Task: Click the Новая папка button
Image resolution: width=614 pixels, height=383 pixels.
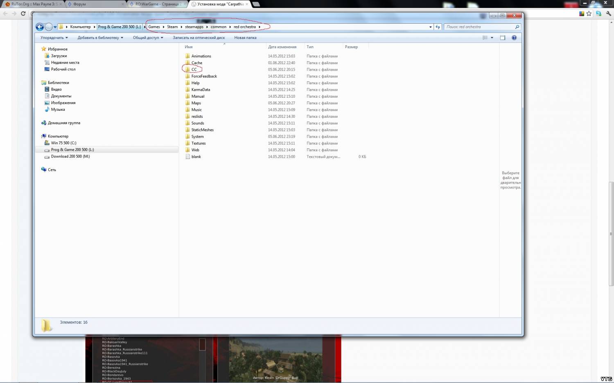Action: (245, 38)
